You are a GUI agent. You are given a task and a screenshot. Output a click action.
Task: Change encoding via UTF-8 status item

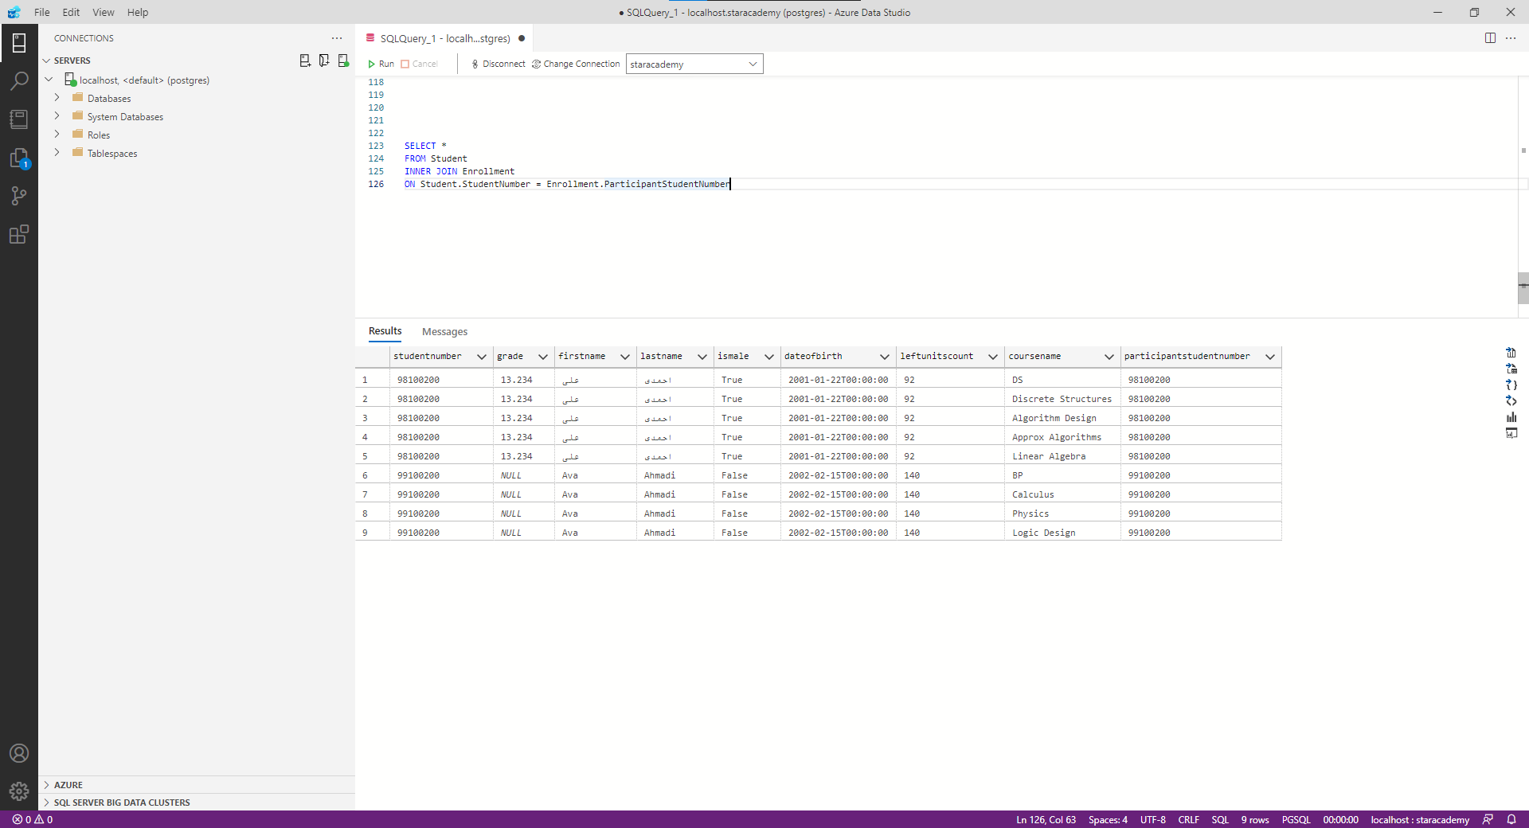pos(1152,819)
